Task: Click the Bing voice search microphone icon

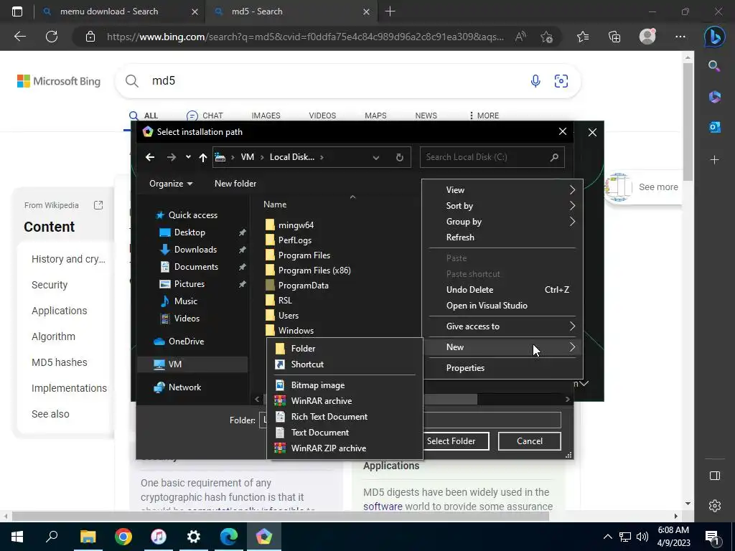Action: (x=535, y=81)
